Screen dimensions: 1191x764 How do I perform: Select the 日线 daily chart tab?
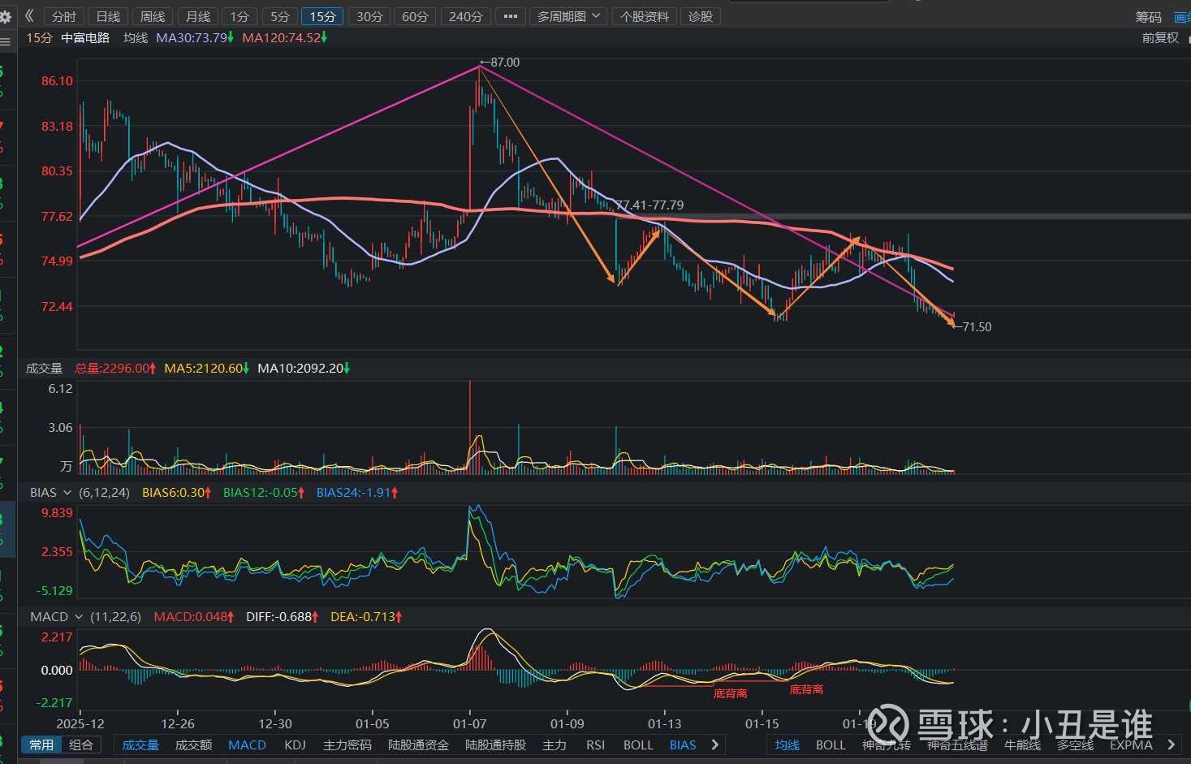[x=108, y=16]
